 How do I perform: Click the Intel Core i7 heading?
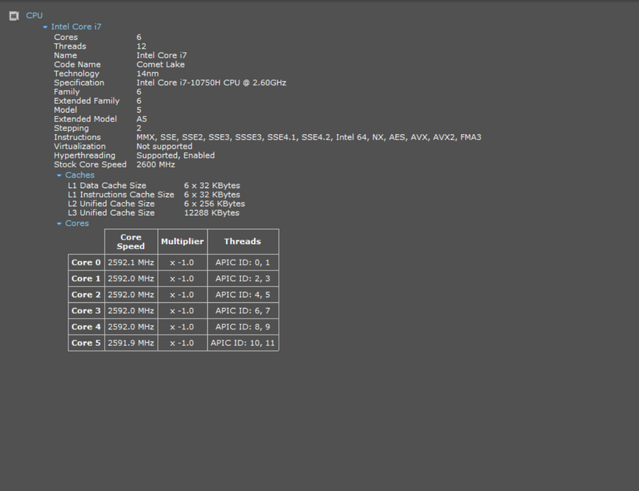(76, 27)
